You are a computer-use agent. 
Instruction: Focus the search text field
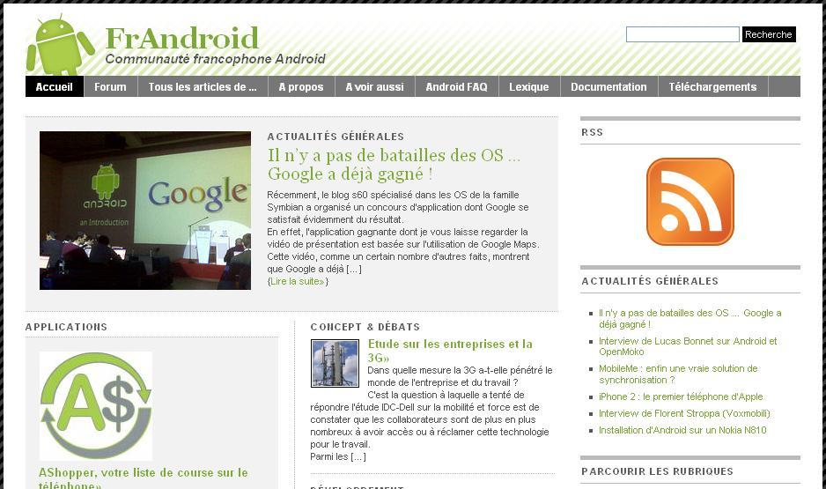pos(682,34)
